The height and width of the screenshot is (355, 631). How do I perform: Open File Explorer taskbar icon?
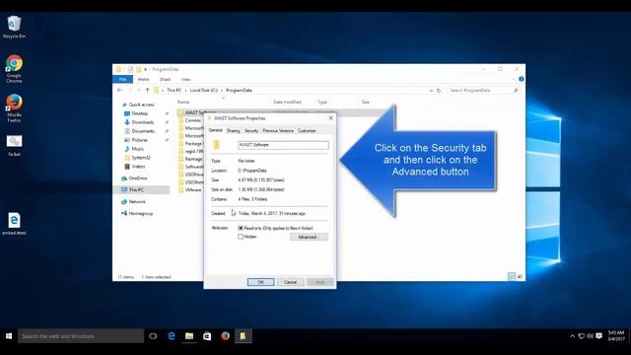(189, 335)
